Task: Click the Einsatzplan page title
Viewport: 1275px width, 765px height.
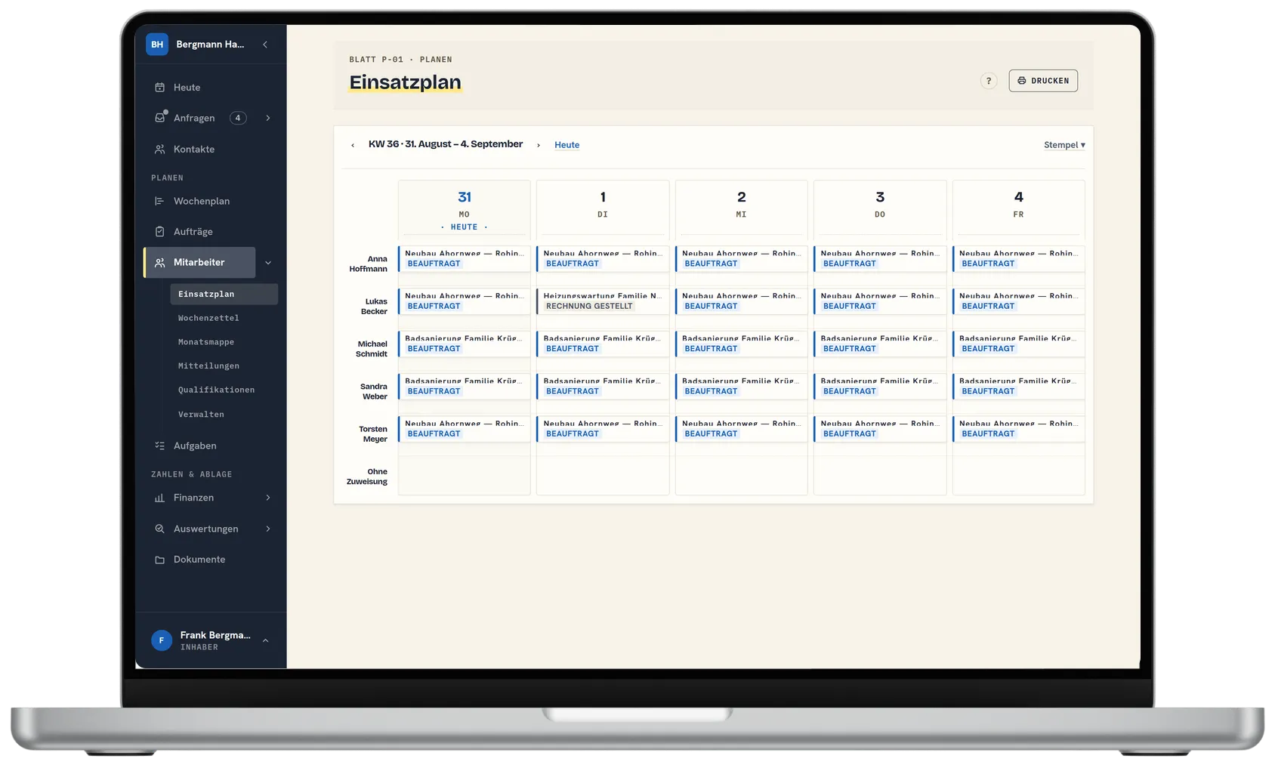Action: [x=405, y=82]
